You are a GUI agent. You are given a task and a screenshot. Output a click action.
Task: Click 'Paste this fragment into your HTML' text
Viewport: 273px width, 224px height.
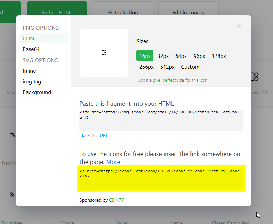pyautogui.click(x=126, y=104)
